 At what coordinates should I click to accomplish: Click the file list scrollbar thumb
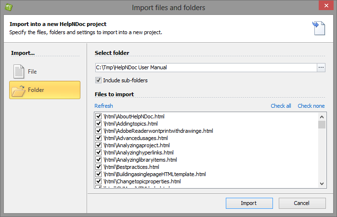coord(322,125)
